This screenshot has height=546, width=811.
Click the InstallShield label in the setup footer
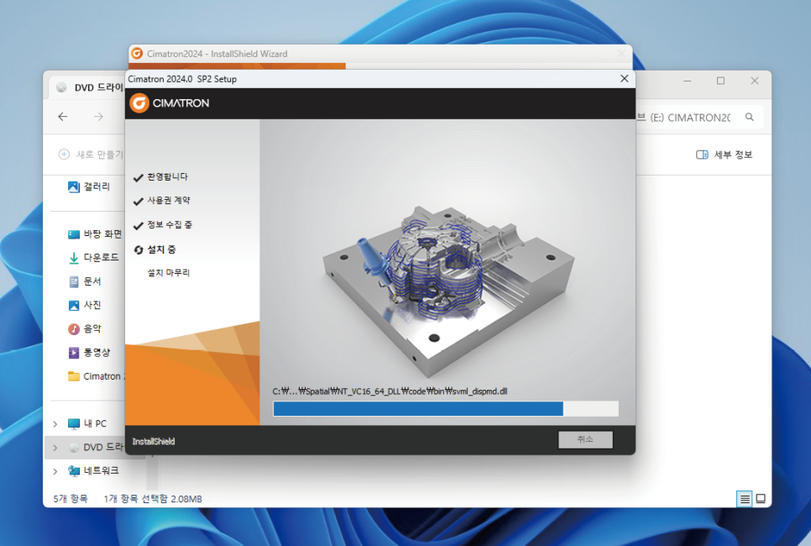point(154,442)
